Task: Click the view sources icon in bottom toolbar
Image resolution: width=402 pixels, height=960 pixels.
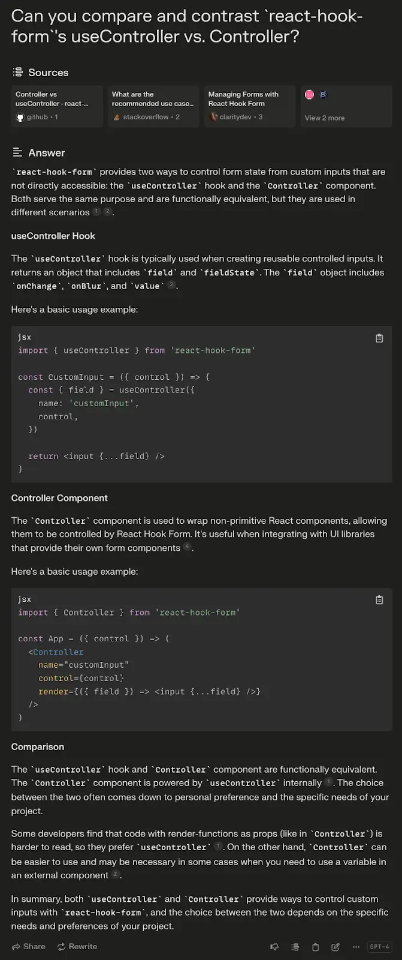Action: (x=295, y=947)
